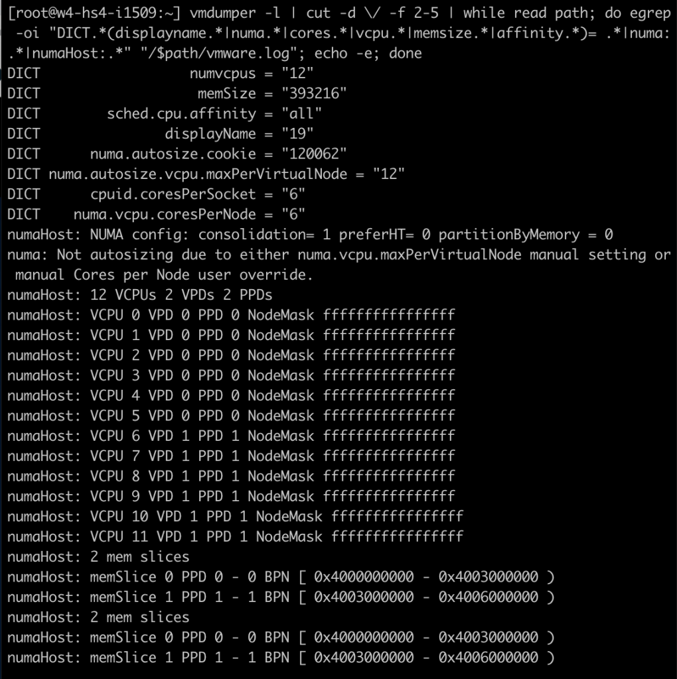Click the NUMA config consolidation line

tap(310, 234)
